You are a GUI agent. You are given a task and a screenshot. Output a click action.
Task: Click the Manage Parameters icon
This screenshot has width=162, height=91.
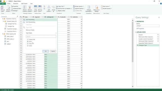point(89,7)
